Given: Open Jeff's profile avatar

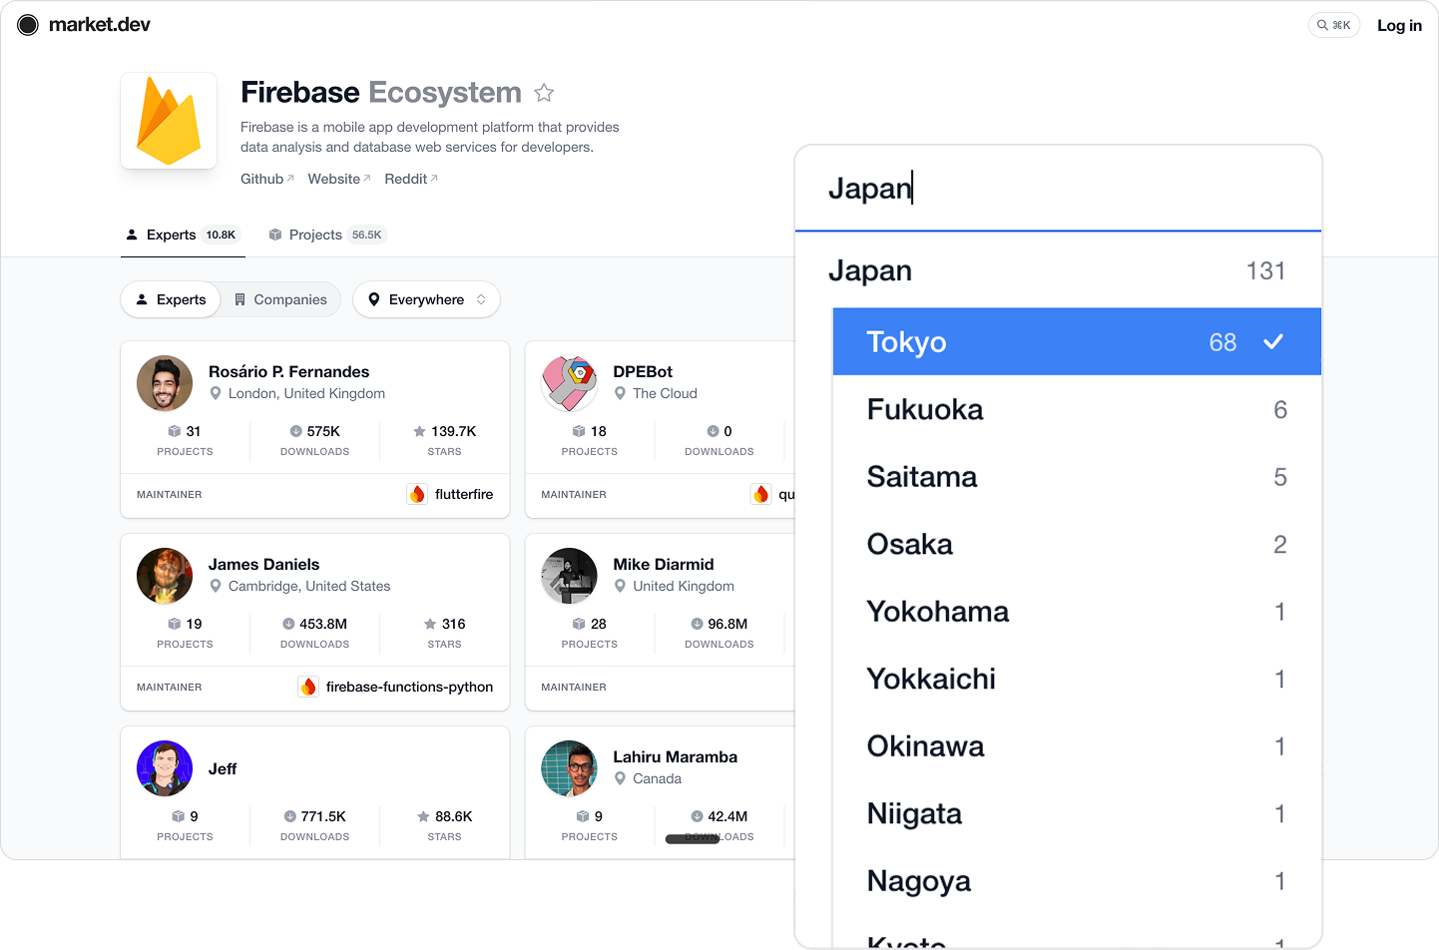Looking at the screenshot, I should point(165,768).
